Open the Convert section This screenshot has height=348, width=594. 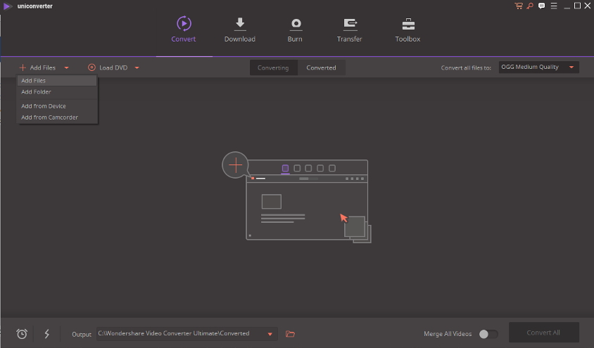tap(184, 30)
